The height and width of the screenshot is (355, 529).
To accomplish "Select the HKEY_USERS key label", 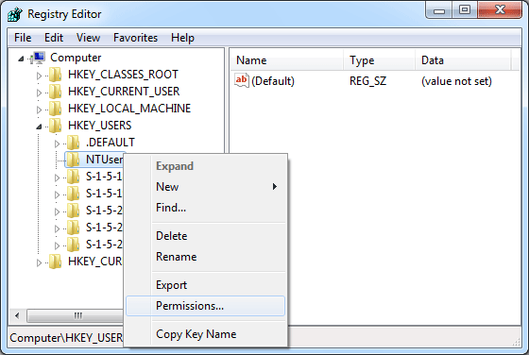I will [99, 126].
